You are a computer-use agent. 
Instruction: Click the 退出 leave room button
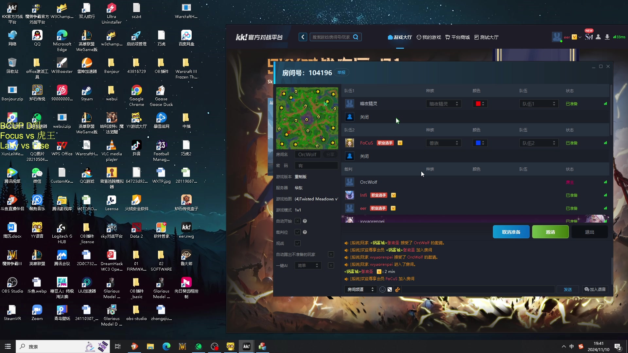pyautogui.click(x=589, y=232)
